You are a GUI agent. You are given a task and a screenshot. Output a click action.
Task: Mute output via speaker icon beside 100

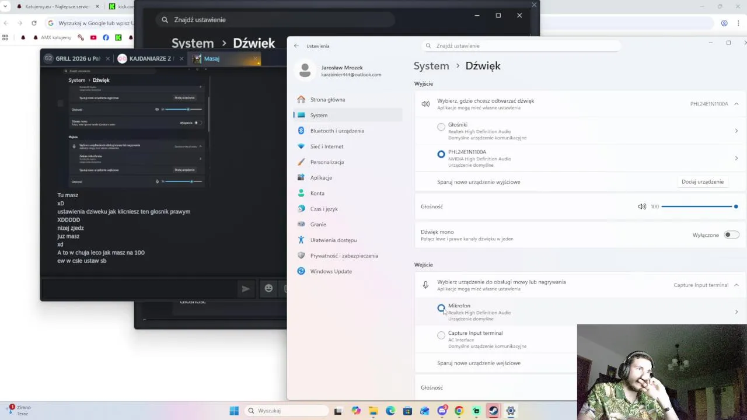[x=642, y=206]
